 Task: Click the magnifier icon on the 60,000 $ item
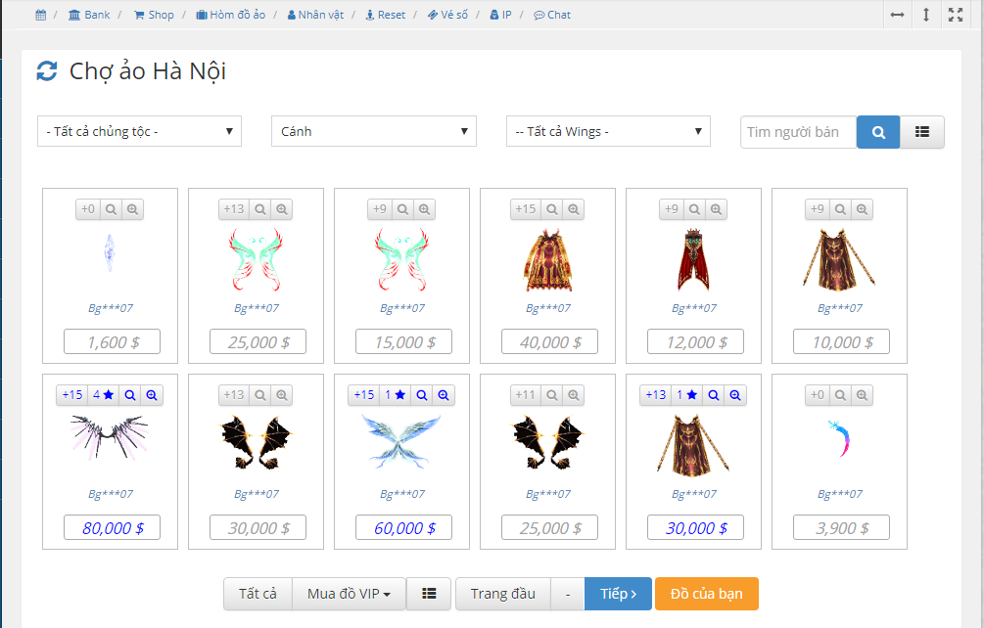[x=422, y=395]
